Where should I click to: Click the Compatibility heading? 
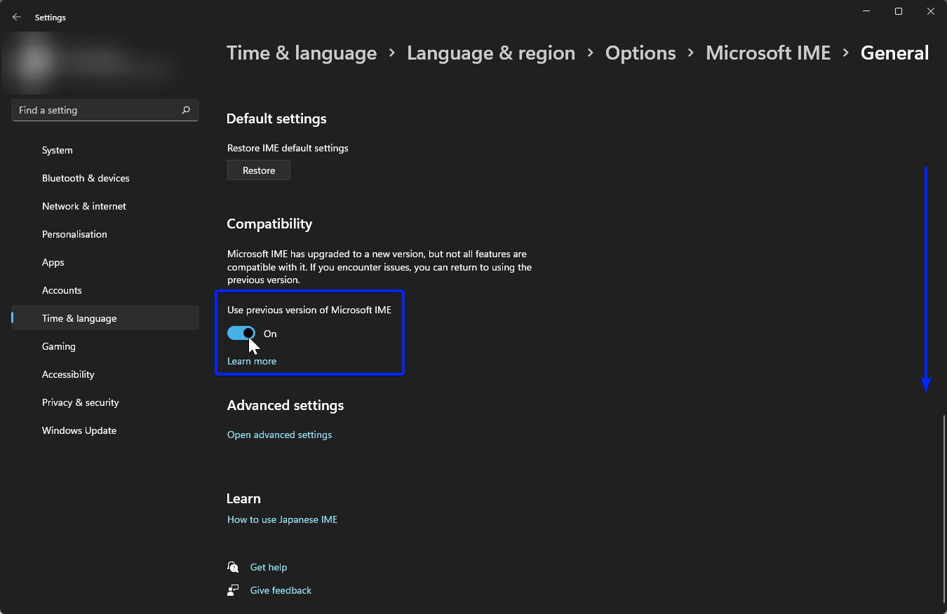pos(269,224)
